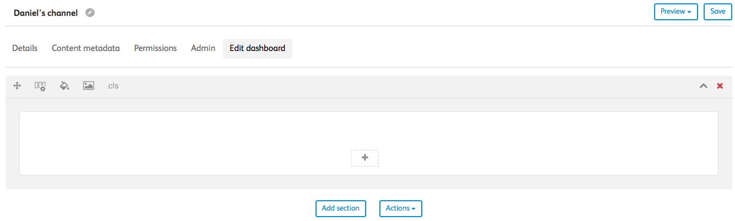Set the section background image
Image resolution: width=735 pixels, height=221 pixels.
click(x=89, y=86)
